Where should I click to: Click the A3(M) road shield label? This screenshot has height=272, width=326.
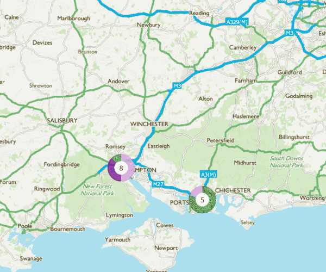pyautogui.click(x=208, y=175)
